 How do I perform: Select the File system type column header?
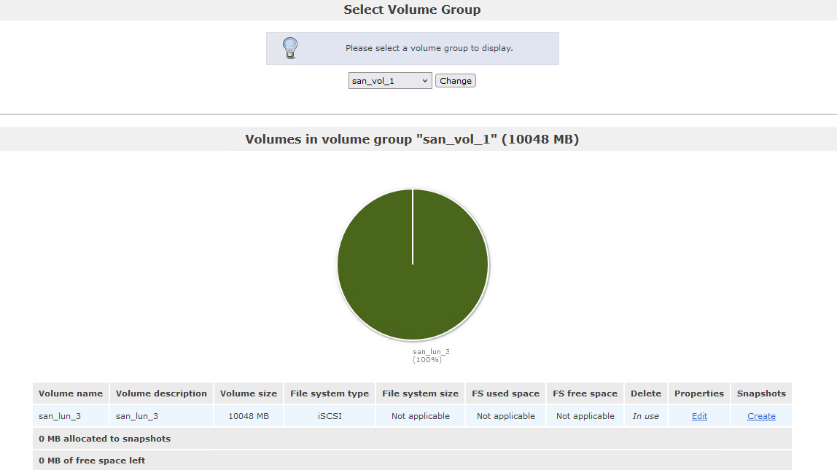point(330,393)
